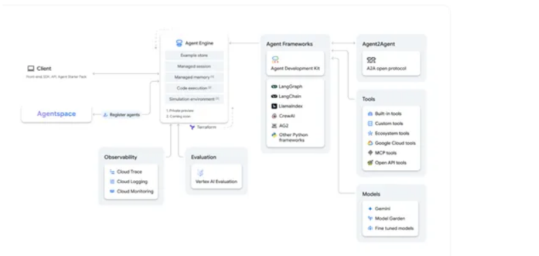Click the Register agents icon

click(x=105, y=114)
